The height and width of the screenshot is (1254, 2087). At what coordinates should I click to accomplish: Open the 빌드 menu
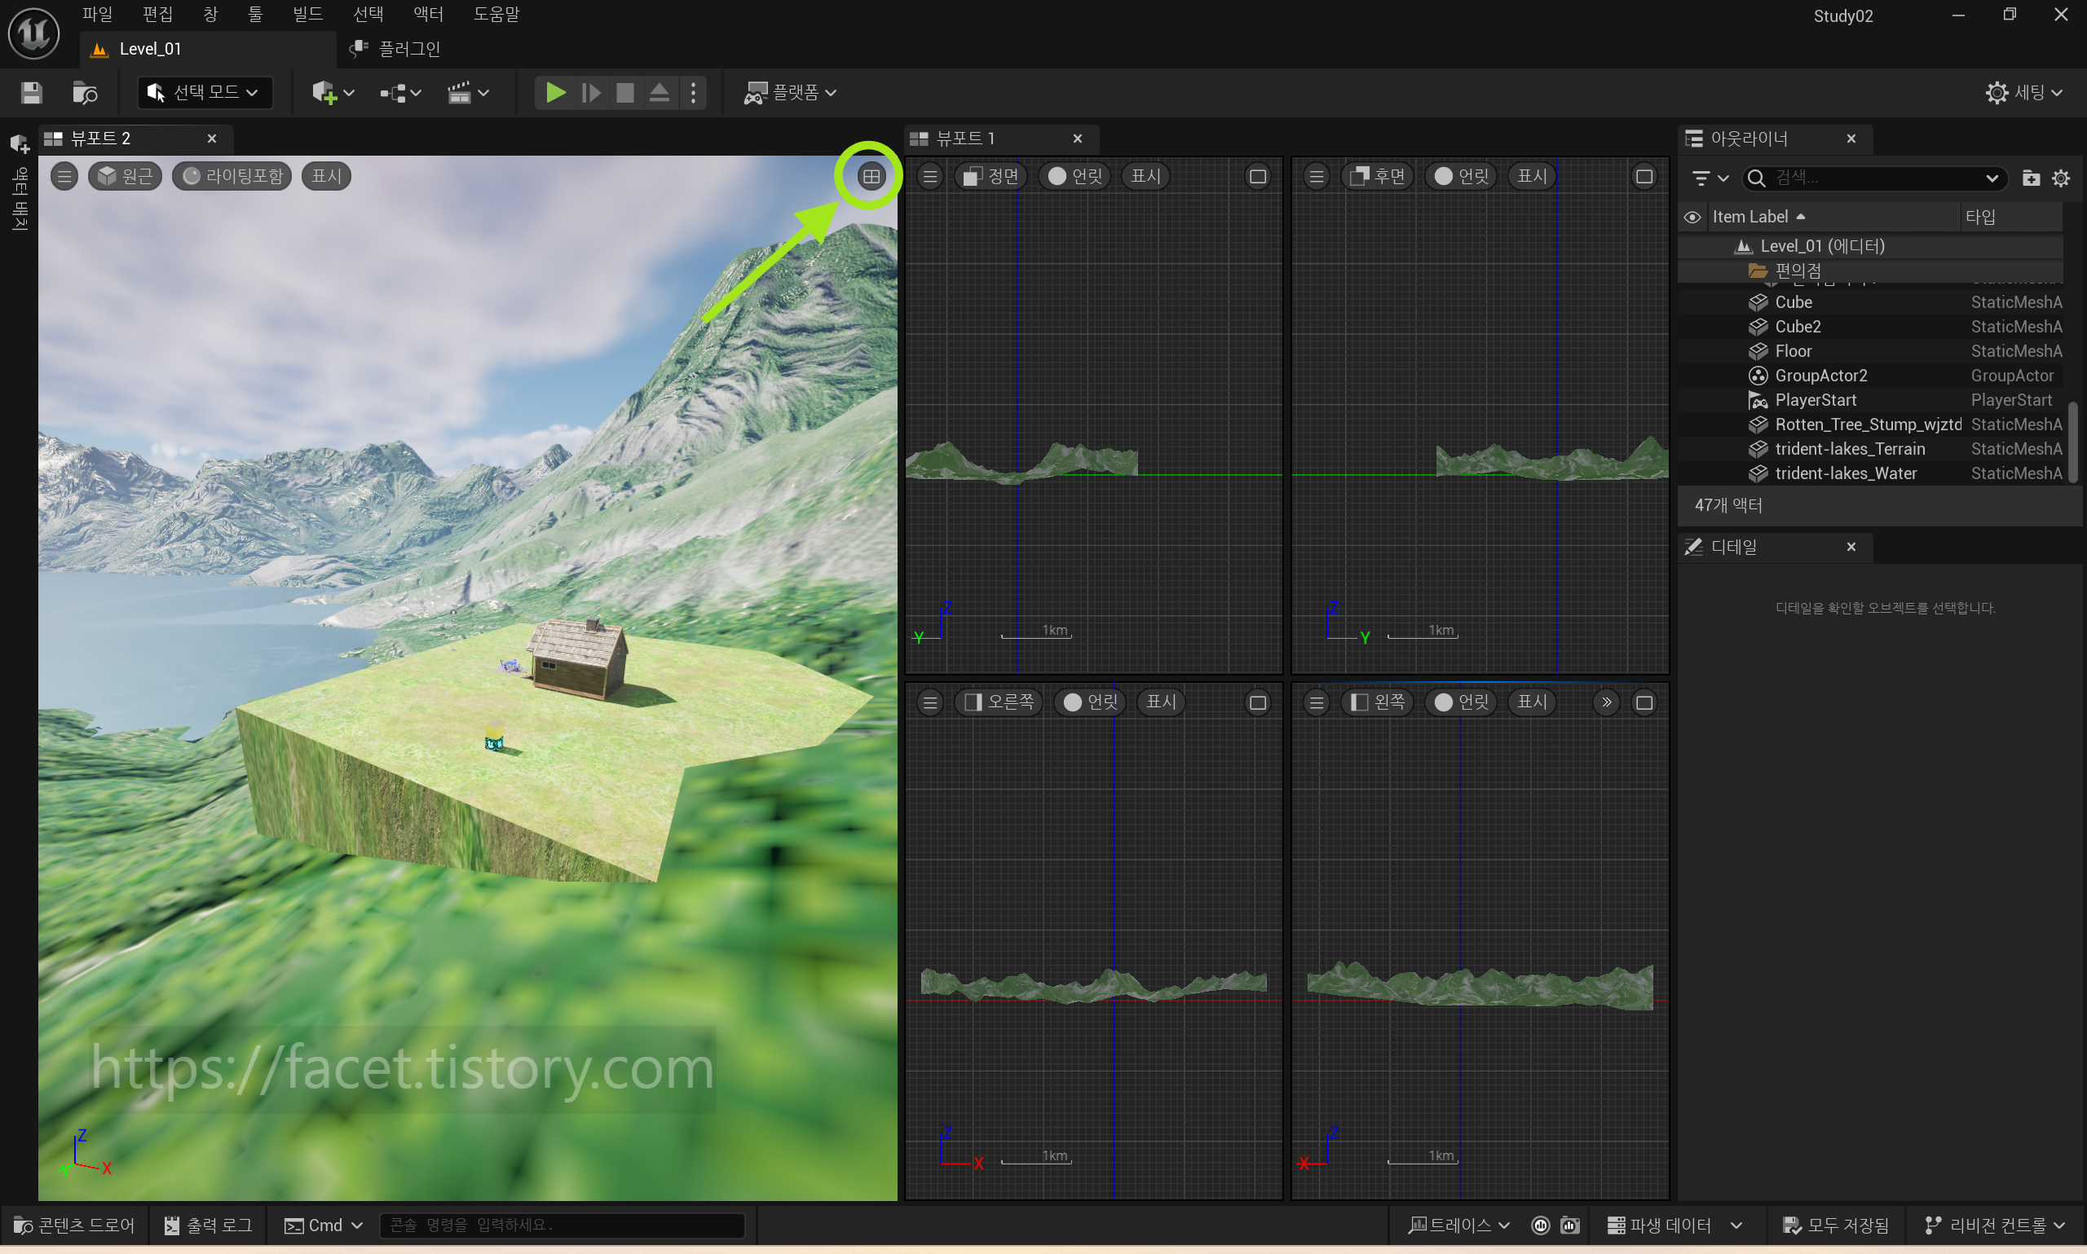click(x=307, y=15)
